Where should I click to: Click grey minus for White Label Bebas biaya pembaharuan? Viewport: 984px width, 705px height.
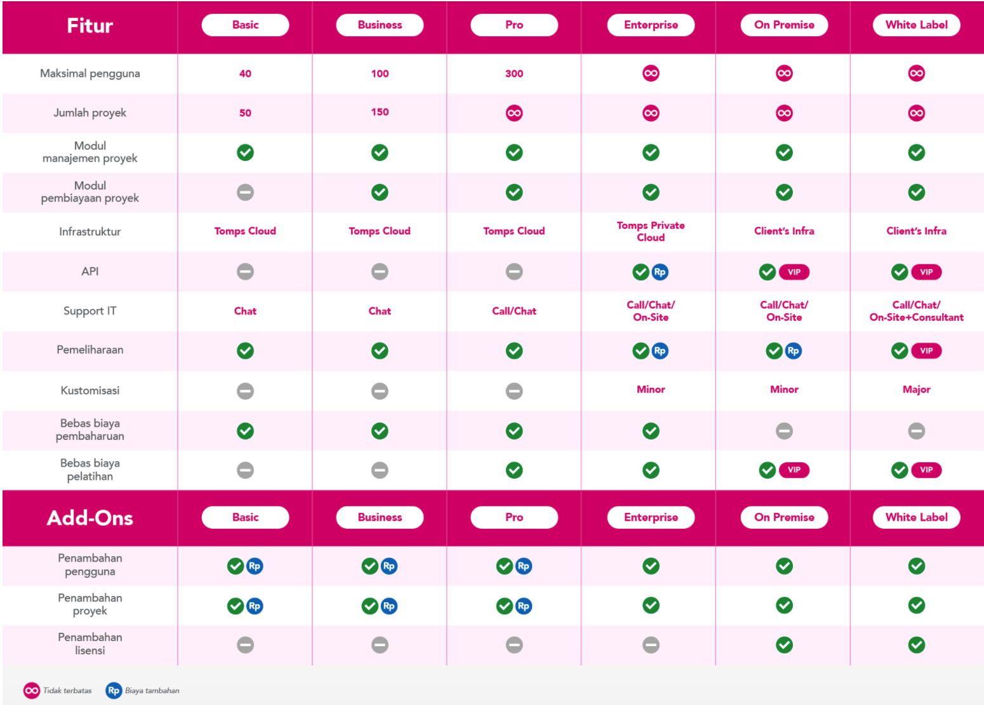(916, 431)
